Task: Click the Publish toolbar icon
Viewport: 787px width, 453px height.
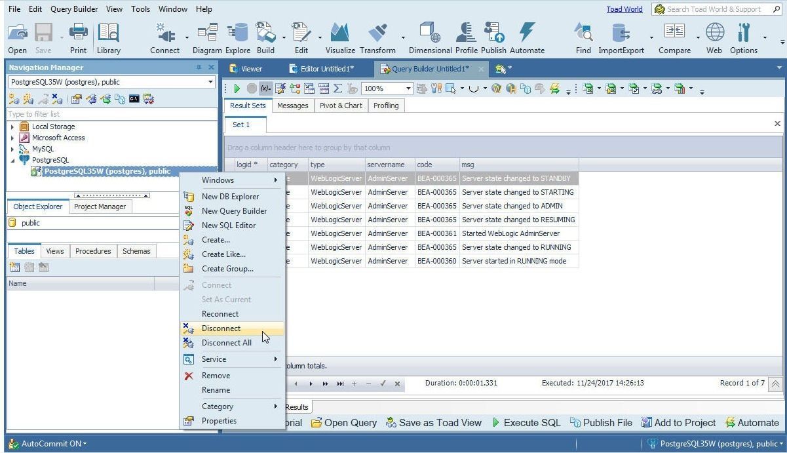Action: click(x=493, y=38)
